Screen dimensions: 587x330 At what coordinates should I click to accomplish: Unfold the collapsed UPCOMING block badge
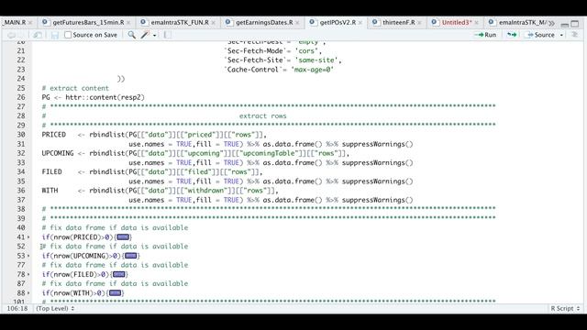(130, 256)
